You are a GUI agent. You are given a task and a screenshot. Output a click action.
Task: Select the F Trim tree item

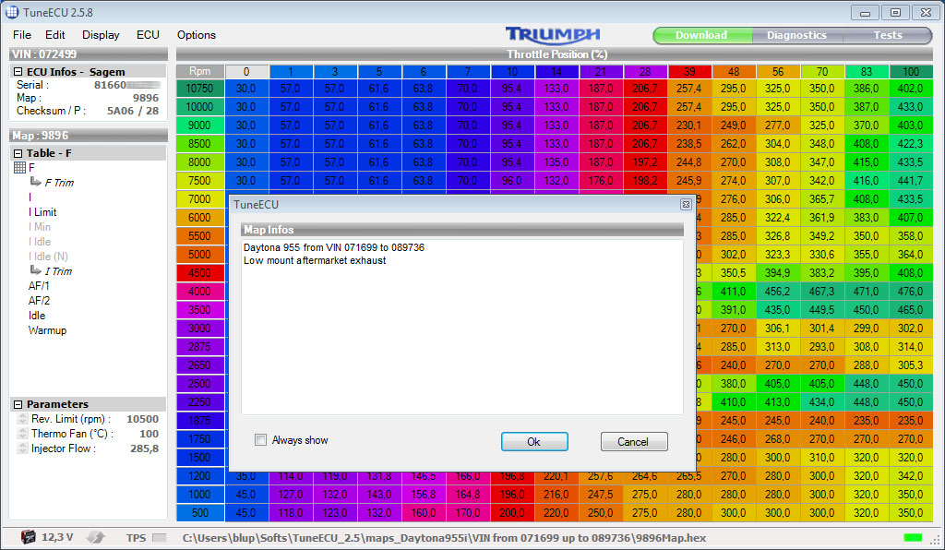click(59, 183)
